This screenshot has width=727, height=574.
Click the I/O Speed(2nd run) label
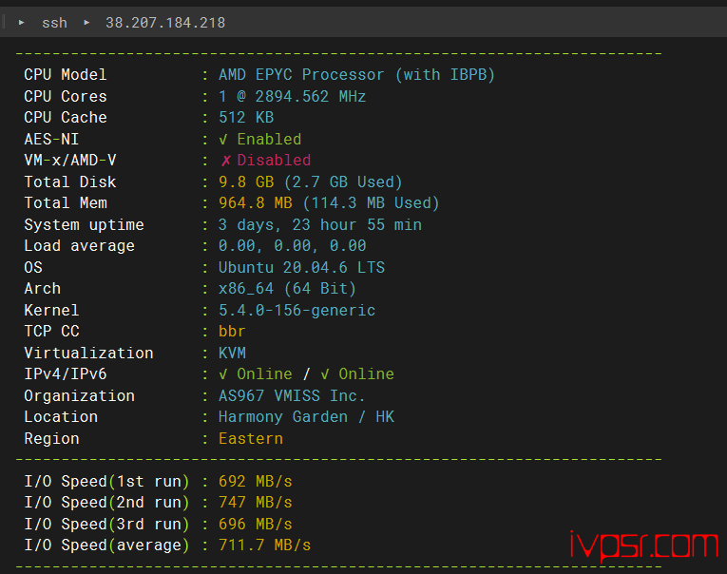click(106, 502)
